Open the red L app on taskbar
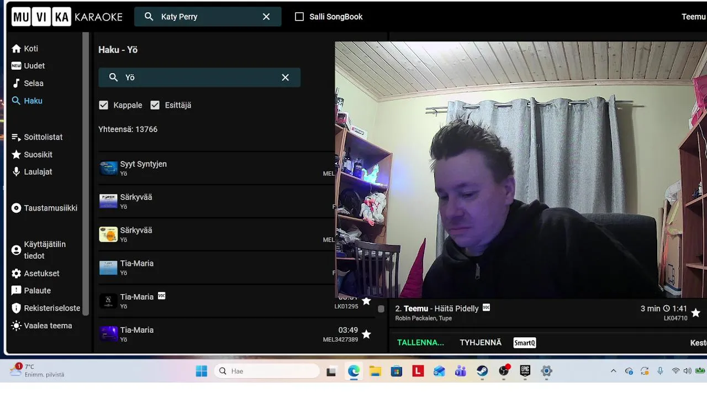 coord(418,371)
